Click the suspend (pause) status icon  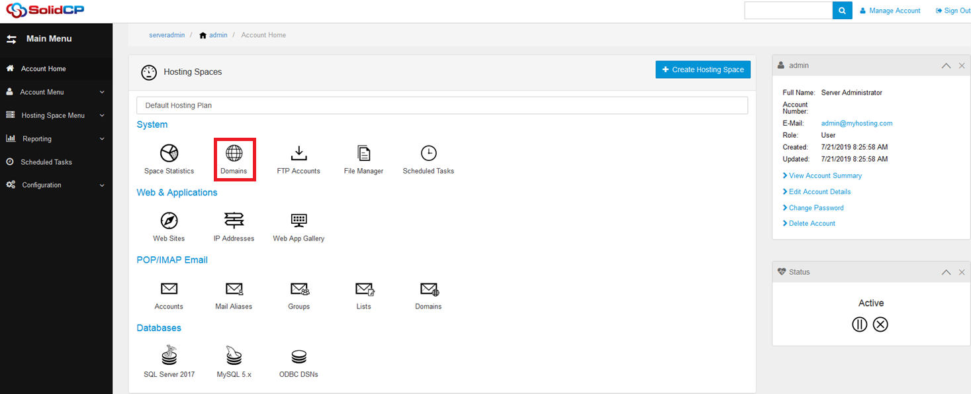860,324
